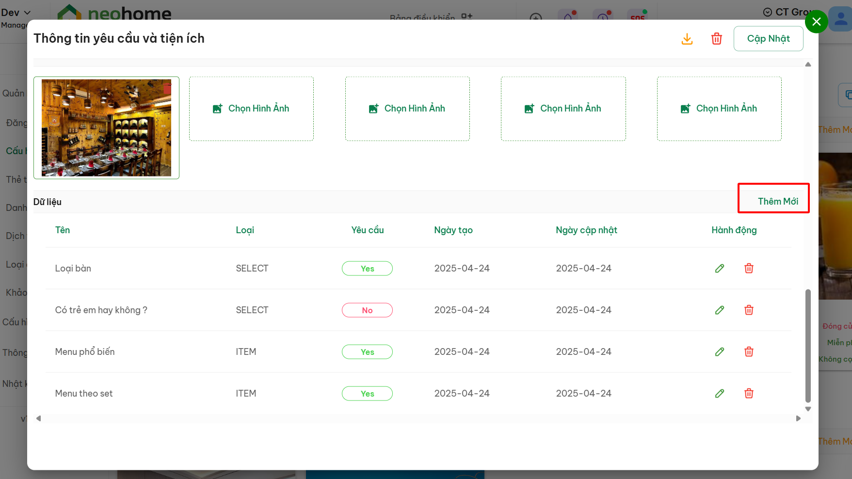Edit the Loại bàn row with the pencil icon
The image size is (852, 479).
(x=720, y=268)
